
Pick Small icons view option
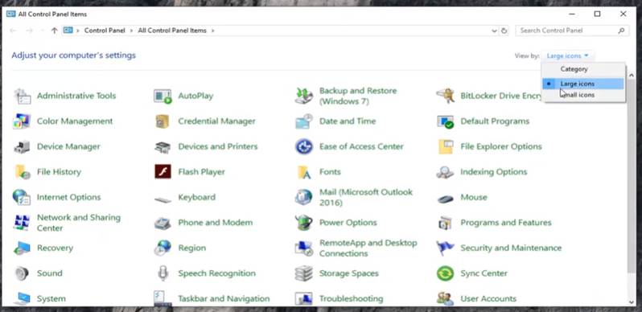click(x=583, y=95)
